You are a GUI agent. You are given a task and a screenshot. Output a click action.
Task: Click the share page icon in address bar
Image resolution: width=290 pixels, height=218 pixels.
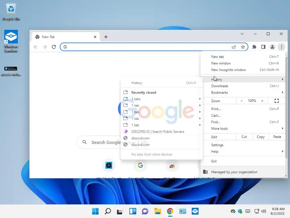[234, 47]
